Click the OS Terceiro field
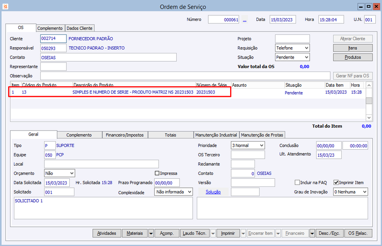 (x=248, y=155)
